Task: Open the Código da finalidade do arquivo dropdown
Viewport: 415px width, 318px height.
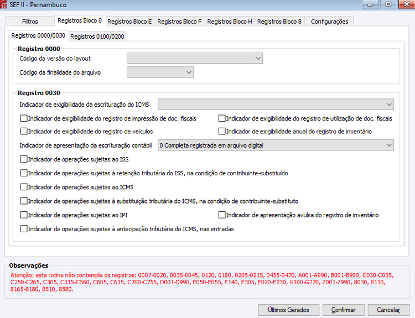Action: (160, 72)
